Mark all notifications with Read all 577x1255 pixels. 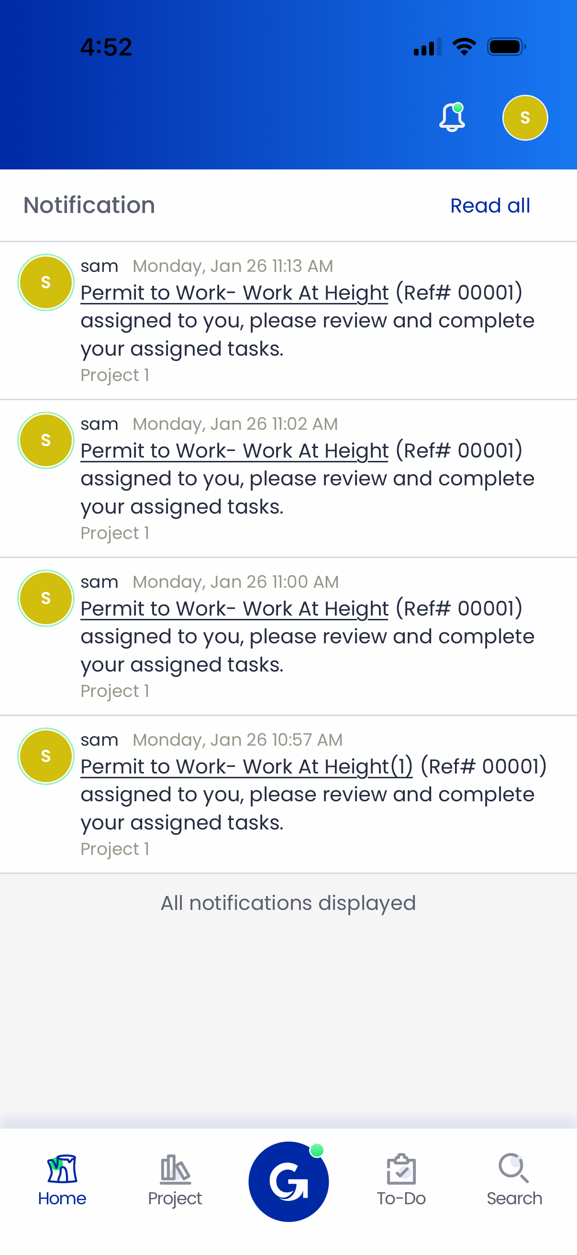(490, 206)
